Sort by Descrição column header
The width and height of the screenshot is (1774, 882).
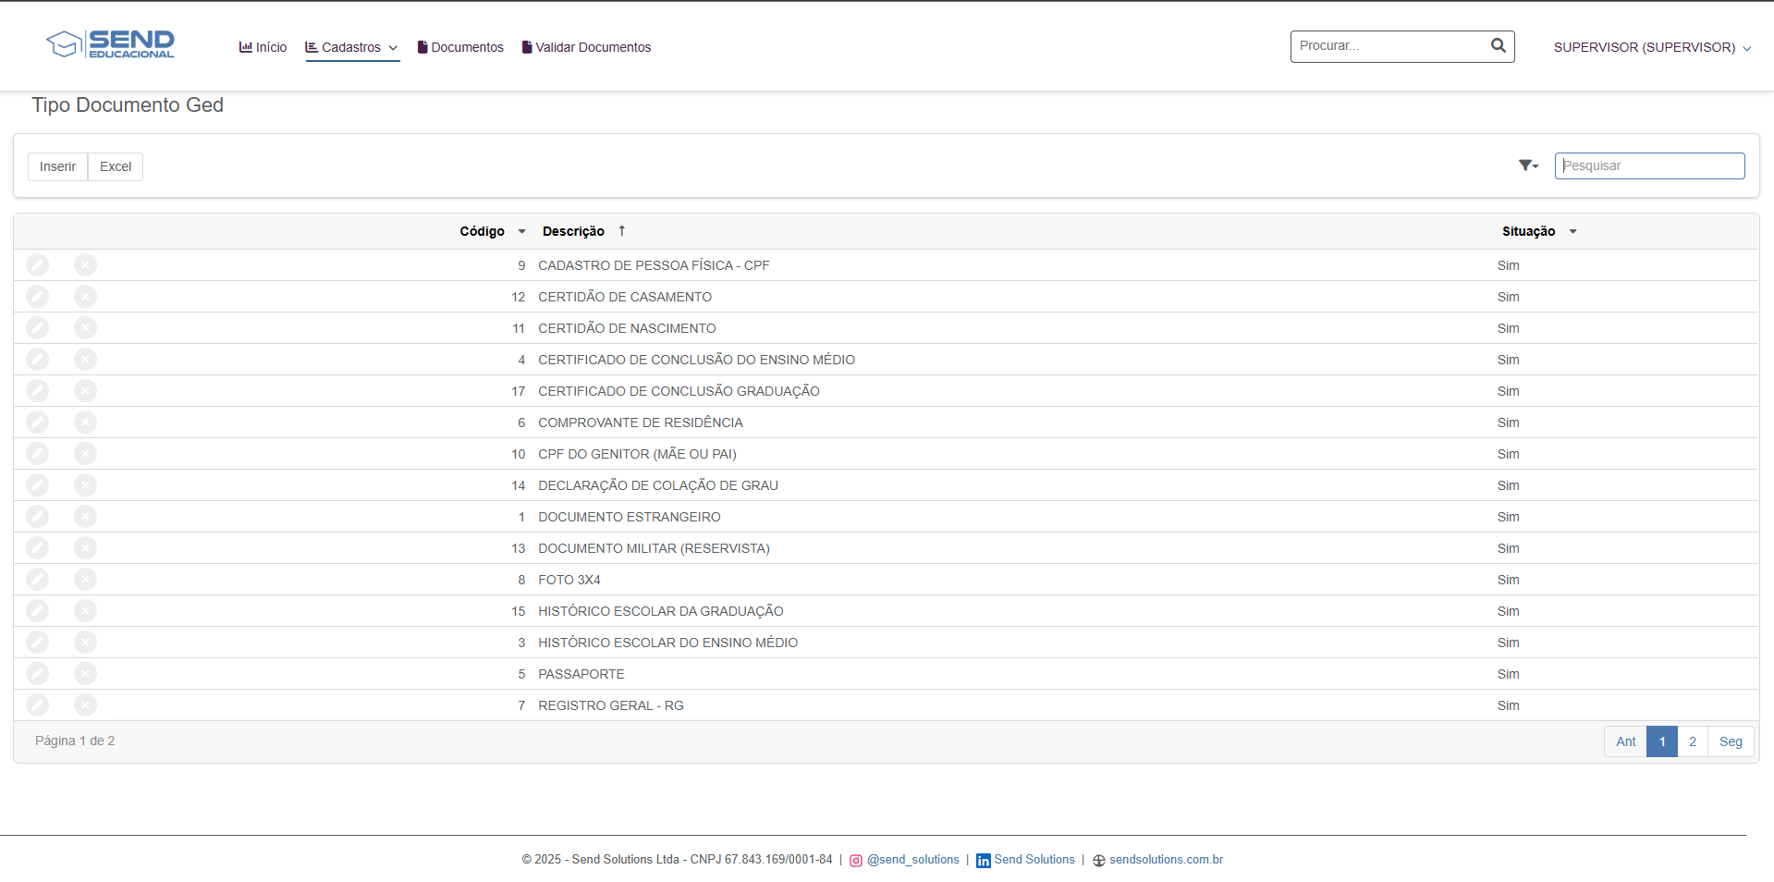pyautogui.click(x=573, y=231)
